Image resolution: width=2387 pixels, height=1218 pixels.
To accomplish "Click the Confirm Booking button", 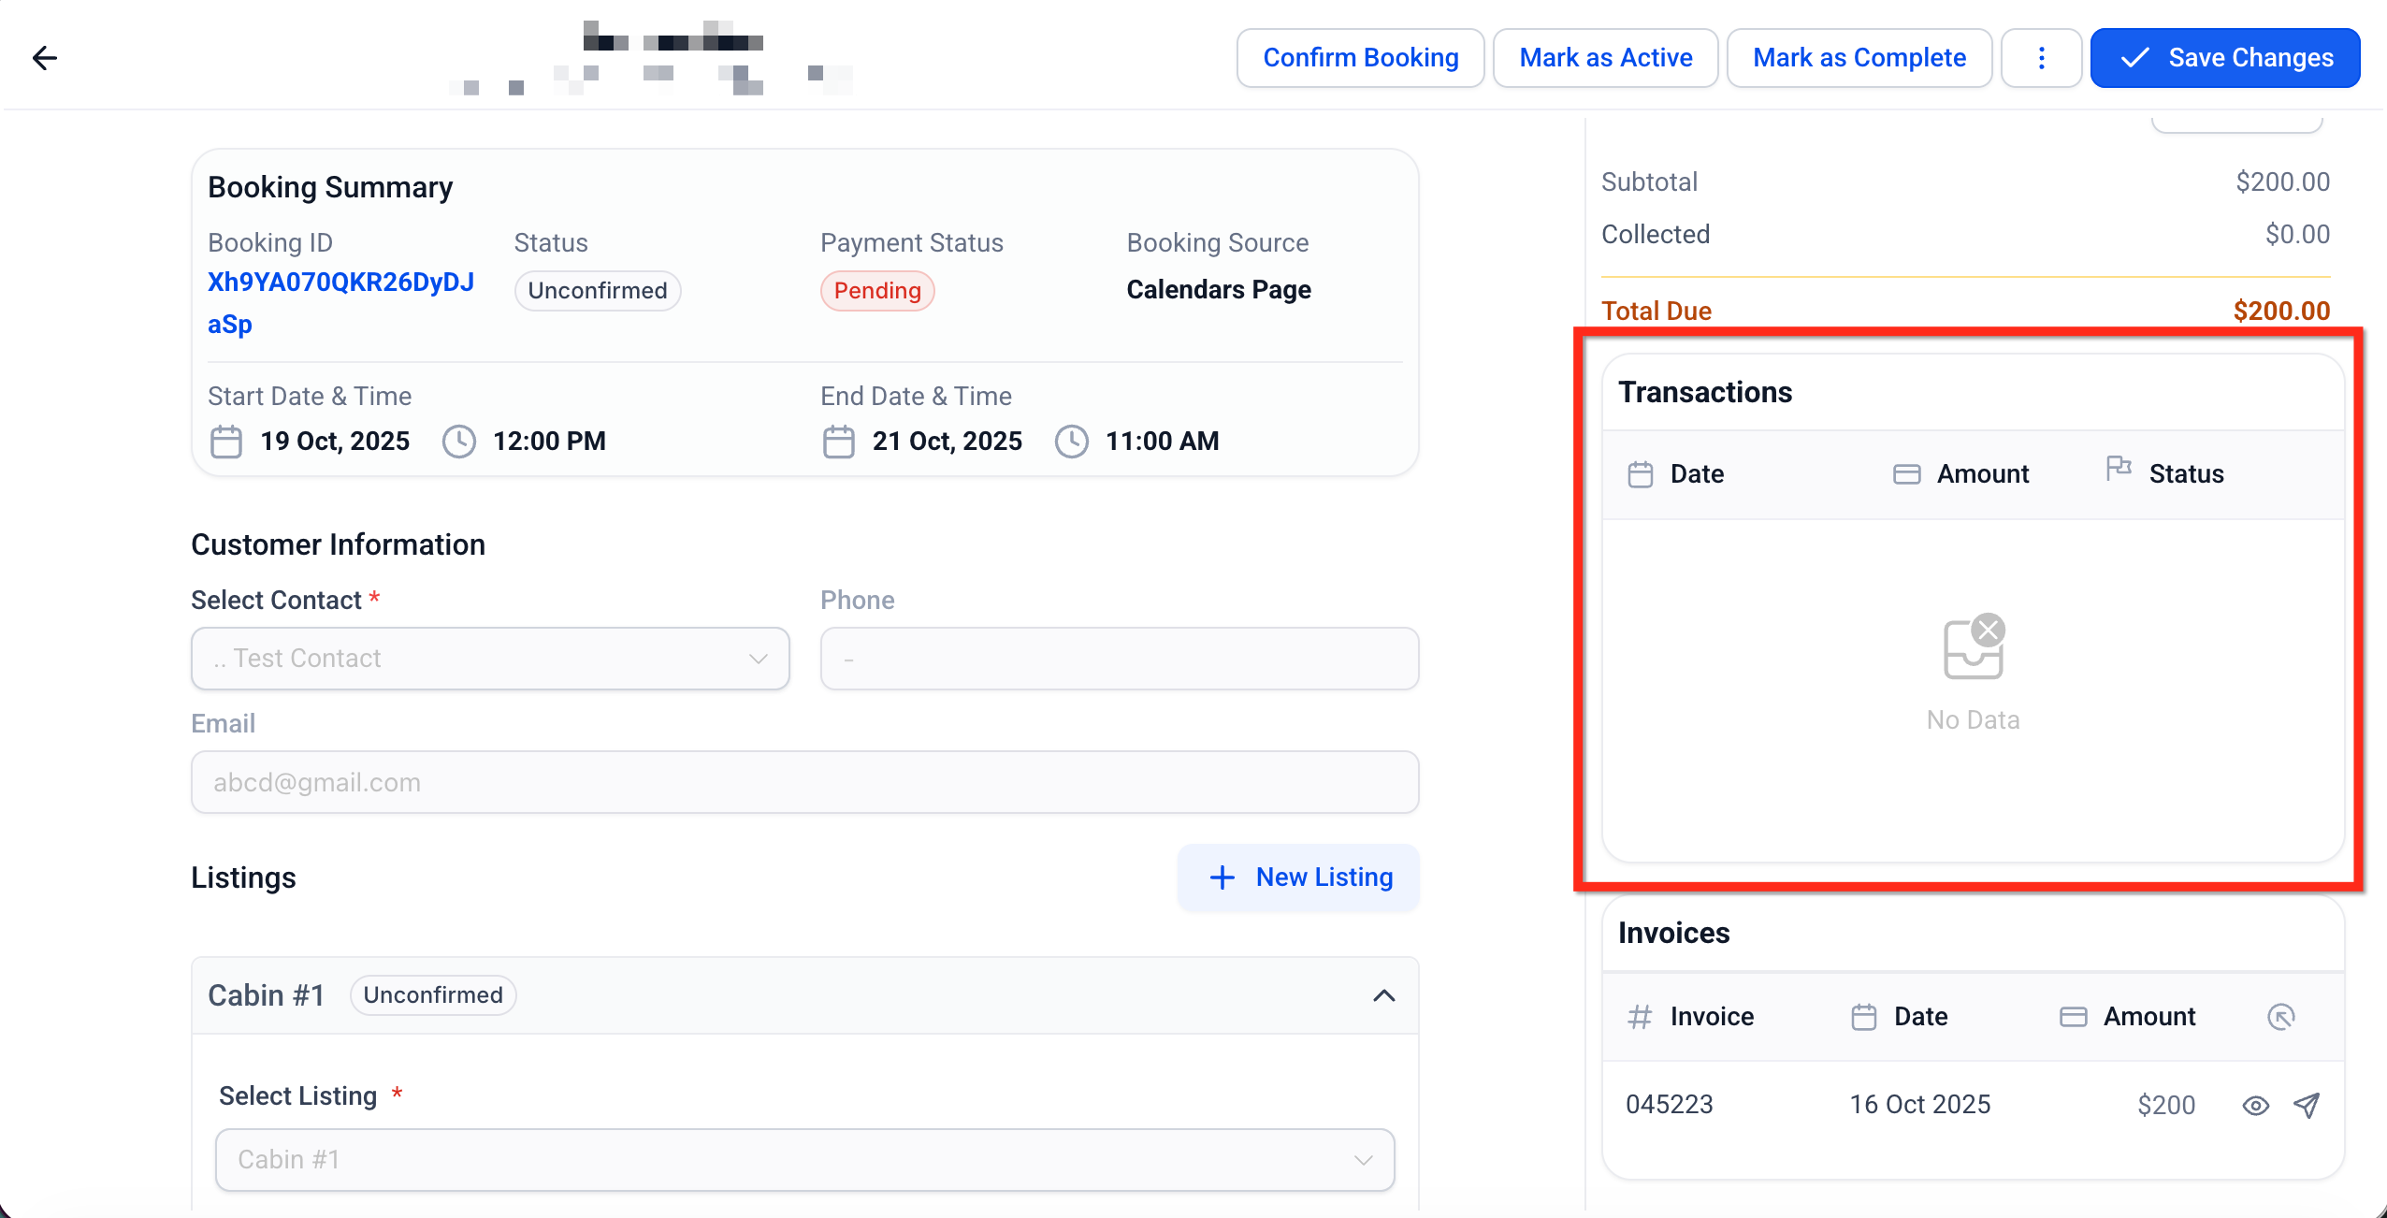I will pyautogui.click(x=1360, y=58).
